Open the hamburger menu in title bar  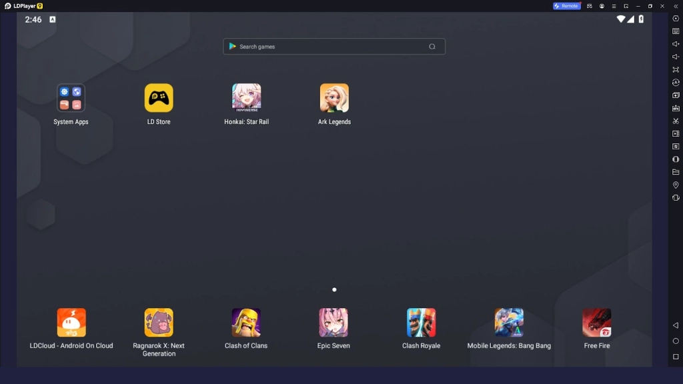pos(614,6)
